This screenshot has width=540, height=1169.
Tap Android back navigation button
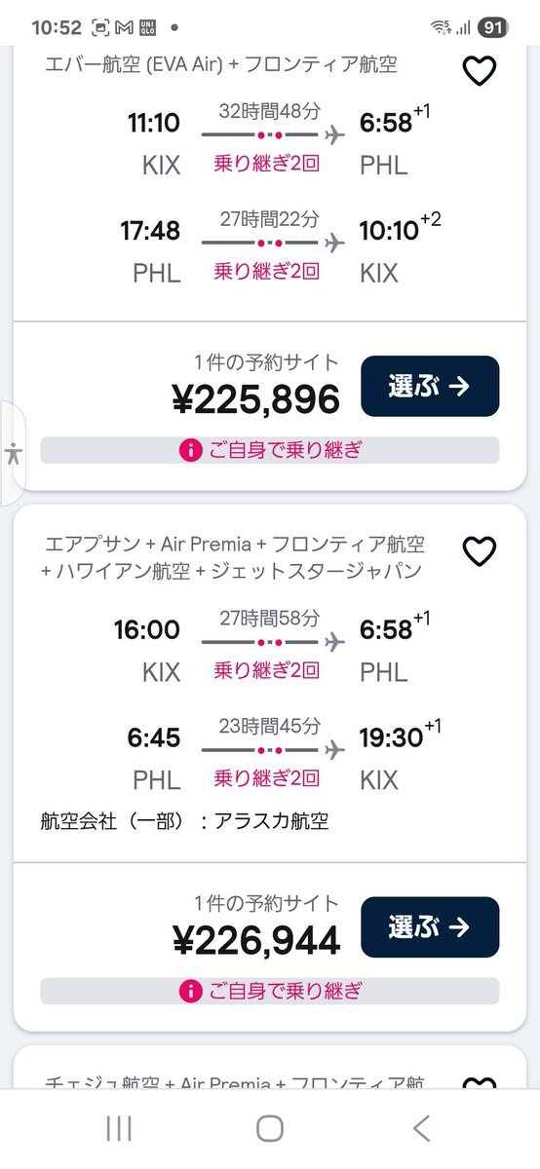[421, 1129]
